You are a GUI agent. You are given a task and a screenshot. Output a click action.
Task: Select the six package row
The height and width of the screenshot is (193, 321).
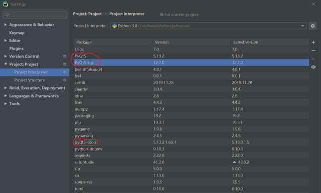(191, 175)
